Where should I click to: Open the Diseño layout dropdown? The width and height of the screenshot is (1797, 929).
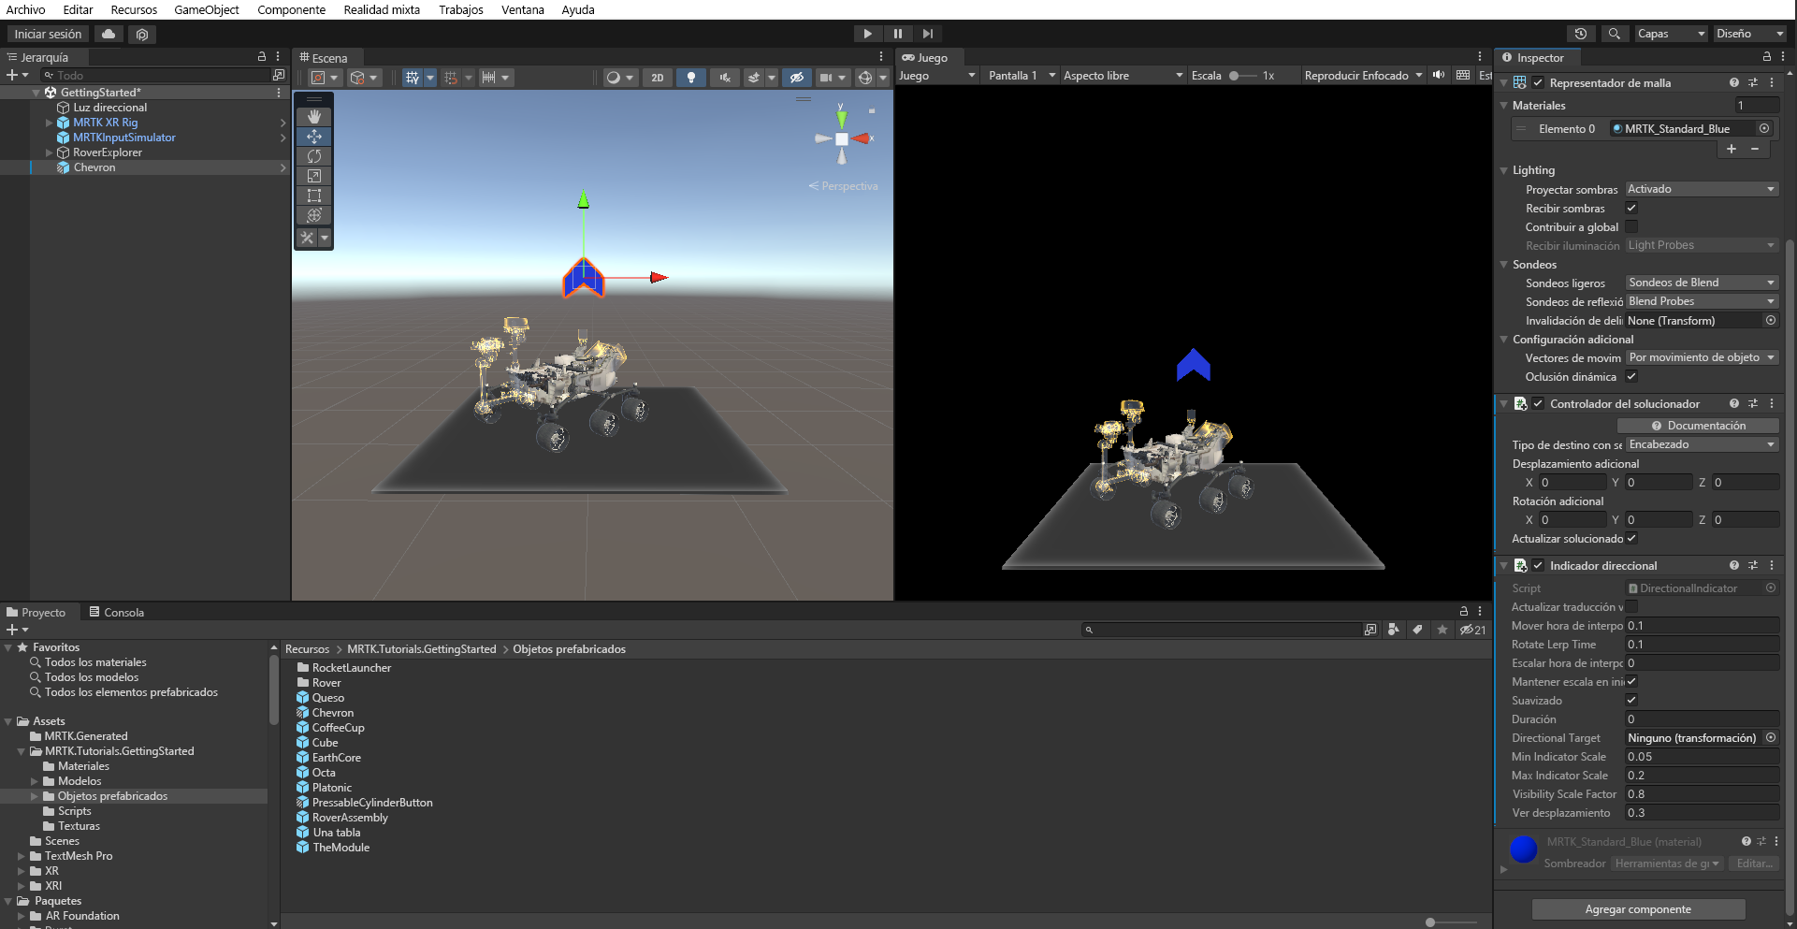tap(1750, 34)
